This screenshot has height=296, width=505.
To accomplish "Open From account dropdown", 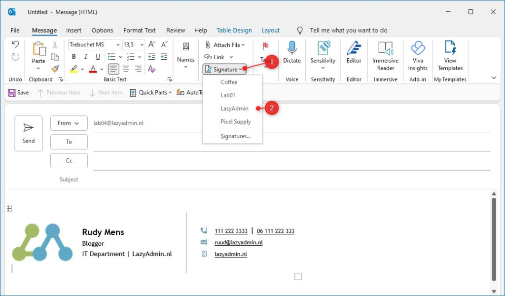I will click(69, 123).
